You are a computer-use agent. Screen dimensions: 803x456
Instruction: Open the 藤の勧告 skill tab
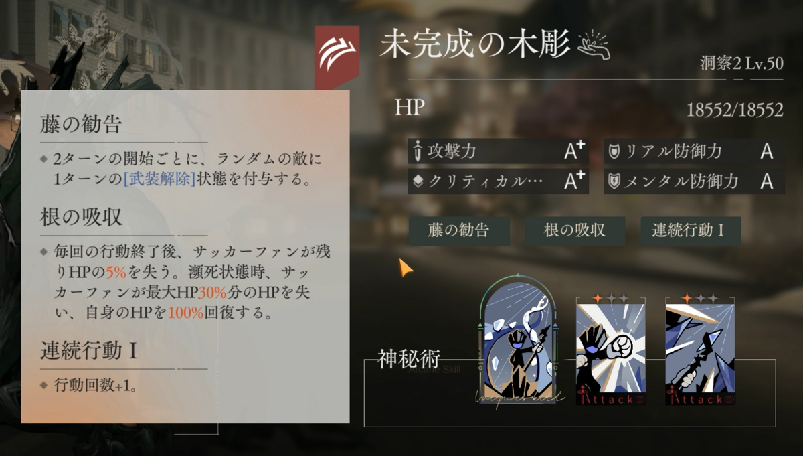point(459,231)
